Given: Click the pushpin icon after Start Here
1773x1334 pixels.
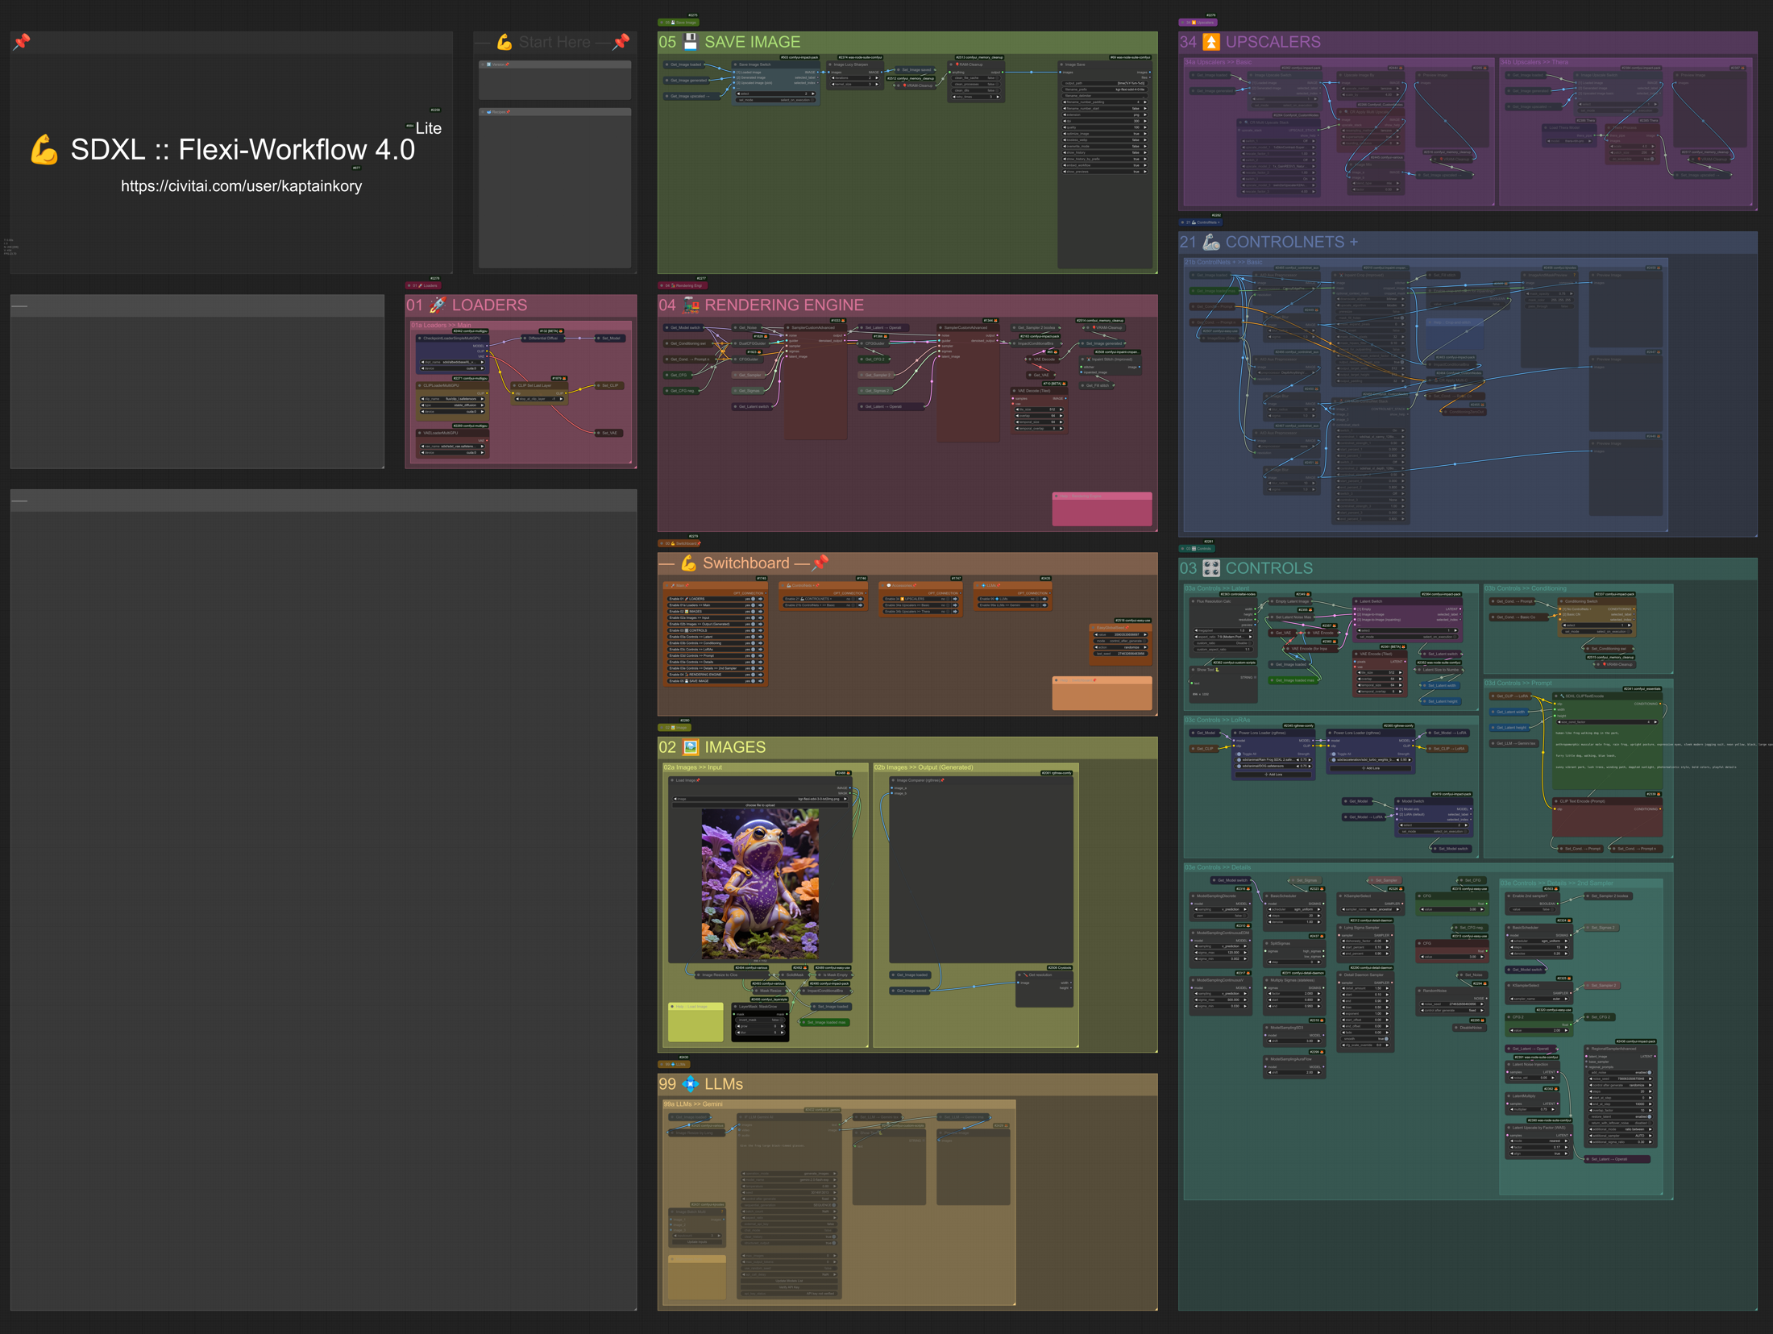Looking at the screenshot, I should click(621, 42).
